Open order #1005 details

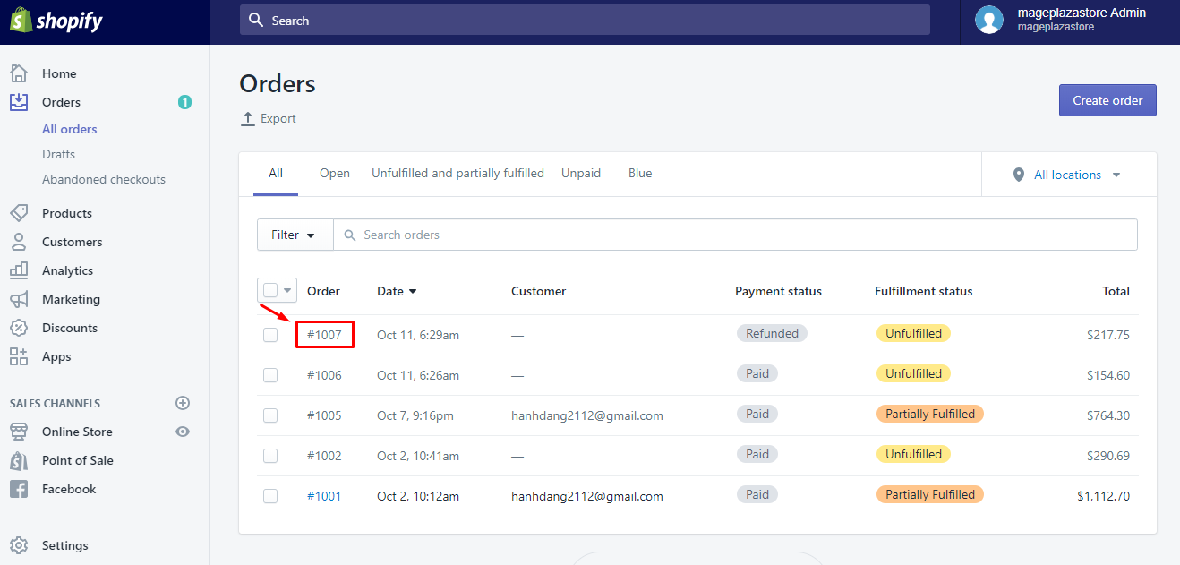[x=325, y=415]
